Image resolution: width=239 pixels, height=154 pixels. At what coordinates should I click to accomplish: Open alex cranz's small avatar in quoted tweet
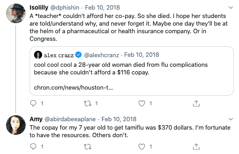pyautogui.click(x=38, y=55)
